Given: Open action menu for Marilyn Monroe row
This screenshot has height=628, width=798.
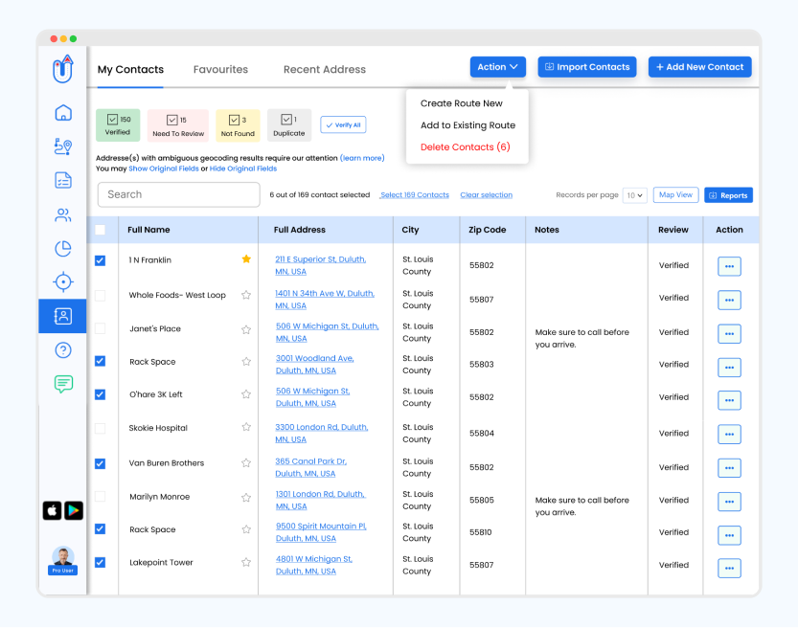Looking at the screenshot, I should (729, 502).
